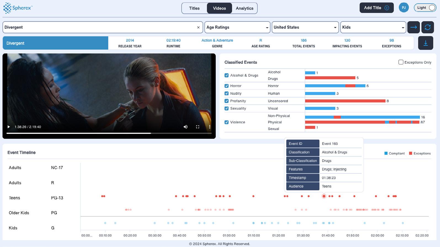
Task: Refresh results with the reload icon
Action: tap(428, 27)
